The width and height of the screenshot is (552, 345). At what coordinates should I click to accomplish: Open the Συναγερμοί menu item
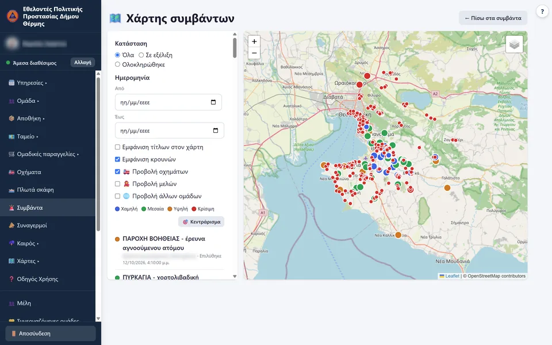48,225
